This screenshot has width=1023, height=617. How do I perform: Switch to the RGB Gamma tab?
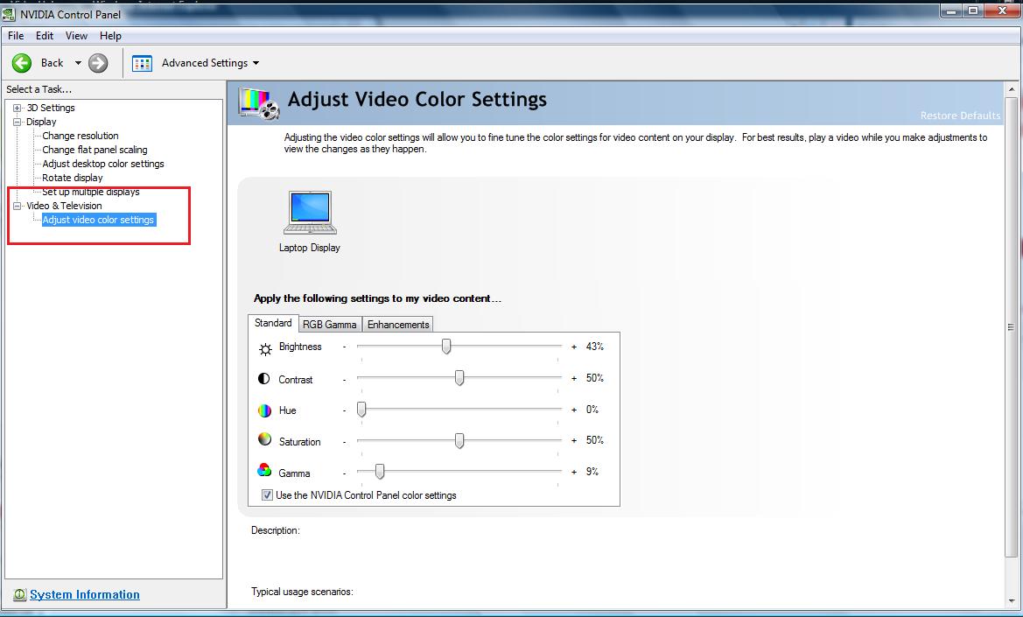click(329, 324)
